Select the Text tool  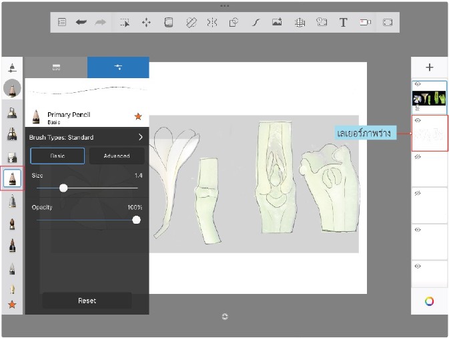tap(343, 22)
